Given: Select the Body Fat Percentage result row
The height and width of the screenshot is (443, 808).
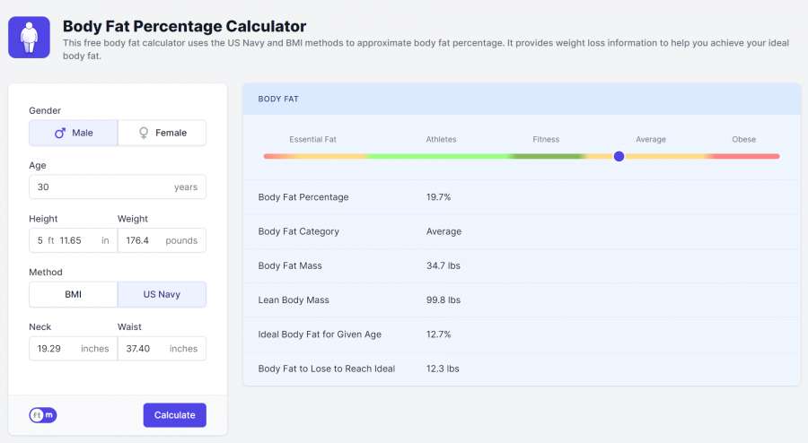Looking at the screenshot, I should pos(521,196).
